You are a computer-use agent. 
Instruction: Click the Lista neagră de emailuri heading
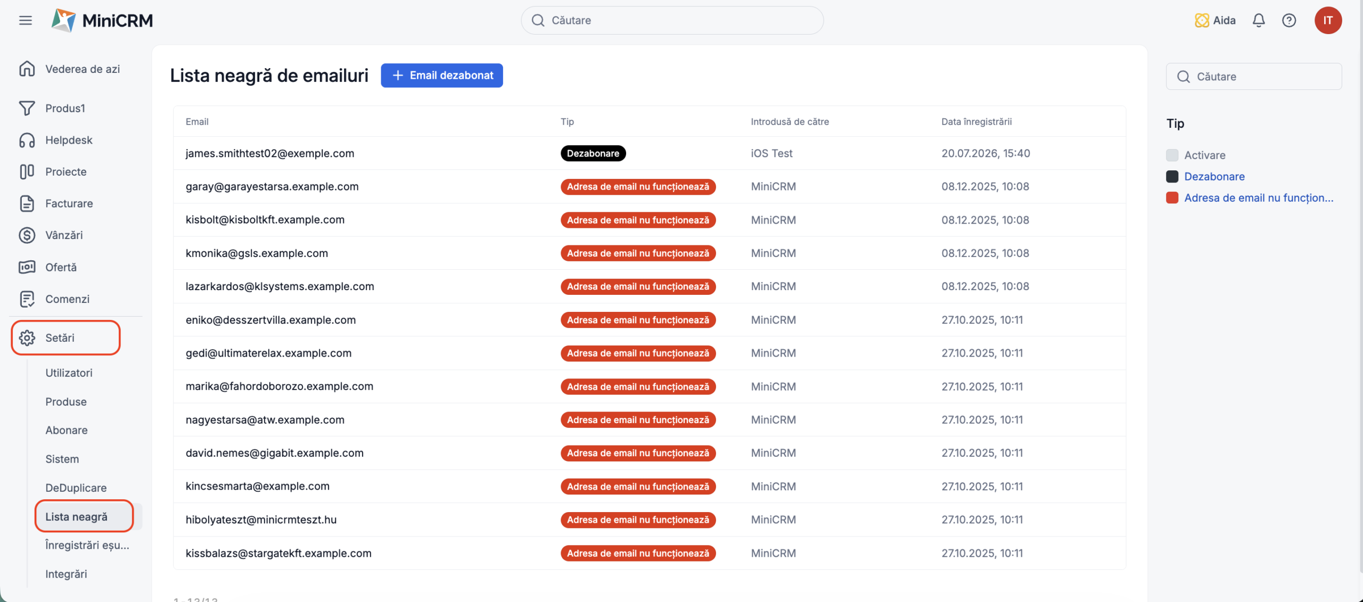pos(269,76)
